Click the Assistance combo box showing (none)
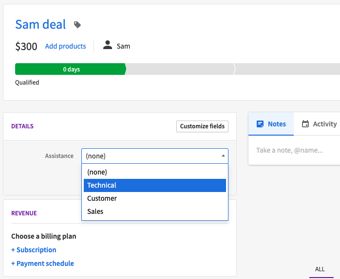The image size is (340, 279). (155, 156)
